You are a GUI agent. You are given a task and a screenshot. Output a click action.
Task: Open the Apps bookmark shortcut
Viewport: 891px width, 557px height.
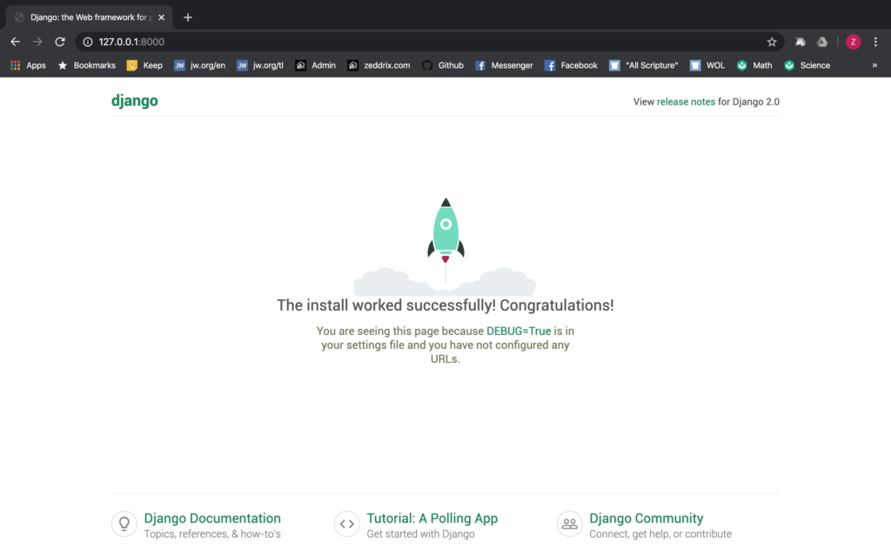coord(28,65)
